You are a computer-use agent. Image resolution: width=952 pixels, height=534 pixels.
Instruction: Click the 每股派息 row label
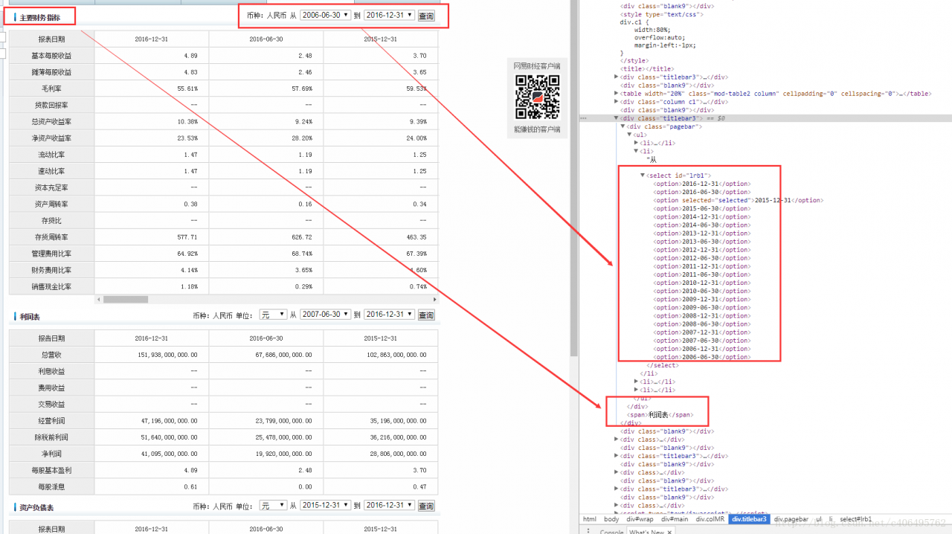click(51, 486)
